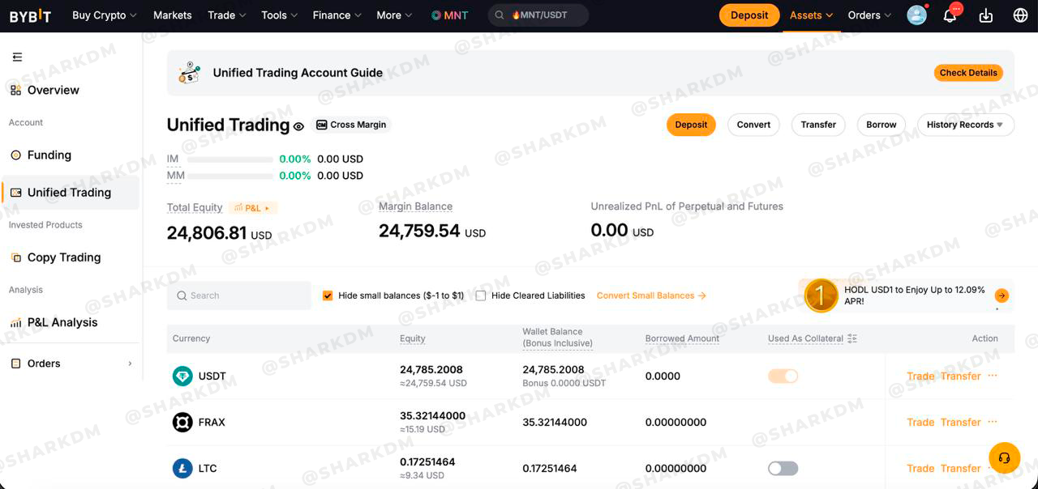Open collateral settings icon in table header

(852, 338)
